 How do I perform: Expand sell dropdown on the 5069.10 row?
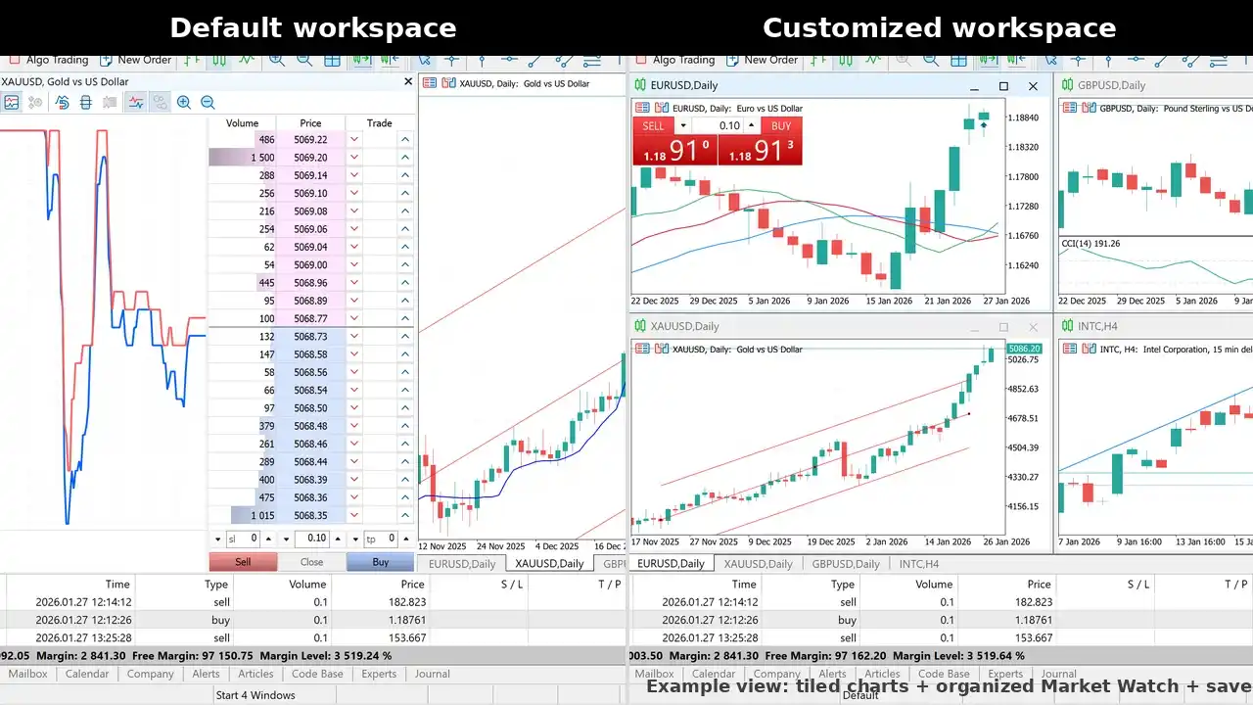coord(354,194)
